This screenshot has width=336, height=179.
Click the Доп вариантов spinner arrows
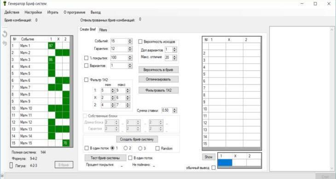tap(174, 50)
